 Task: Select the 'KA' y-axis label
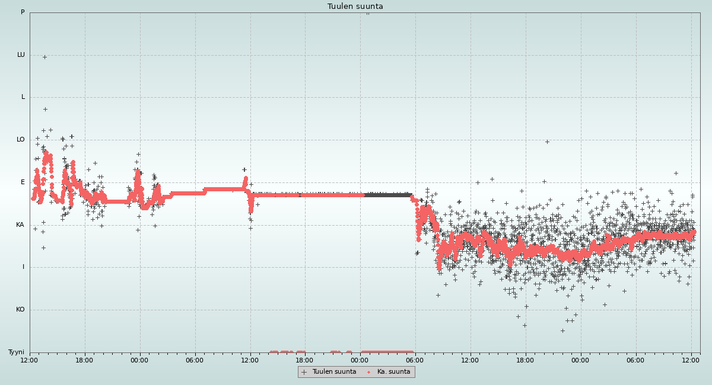coord(20,225)
